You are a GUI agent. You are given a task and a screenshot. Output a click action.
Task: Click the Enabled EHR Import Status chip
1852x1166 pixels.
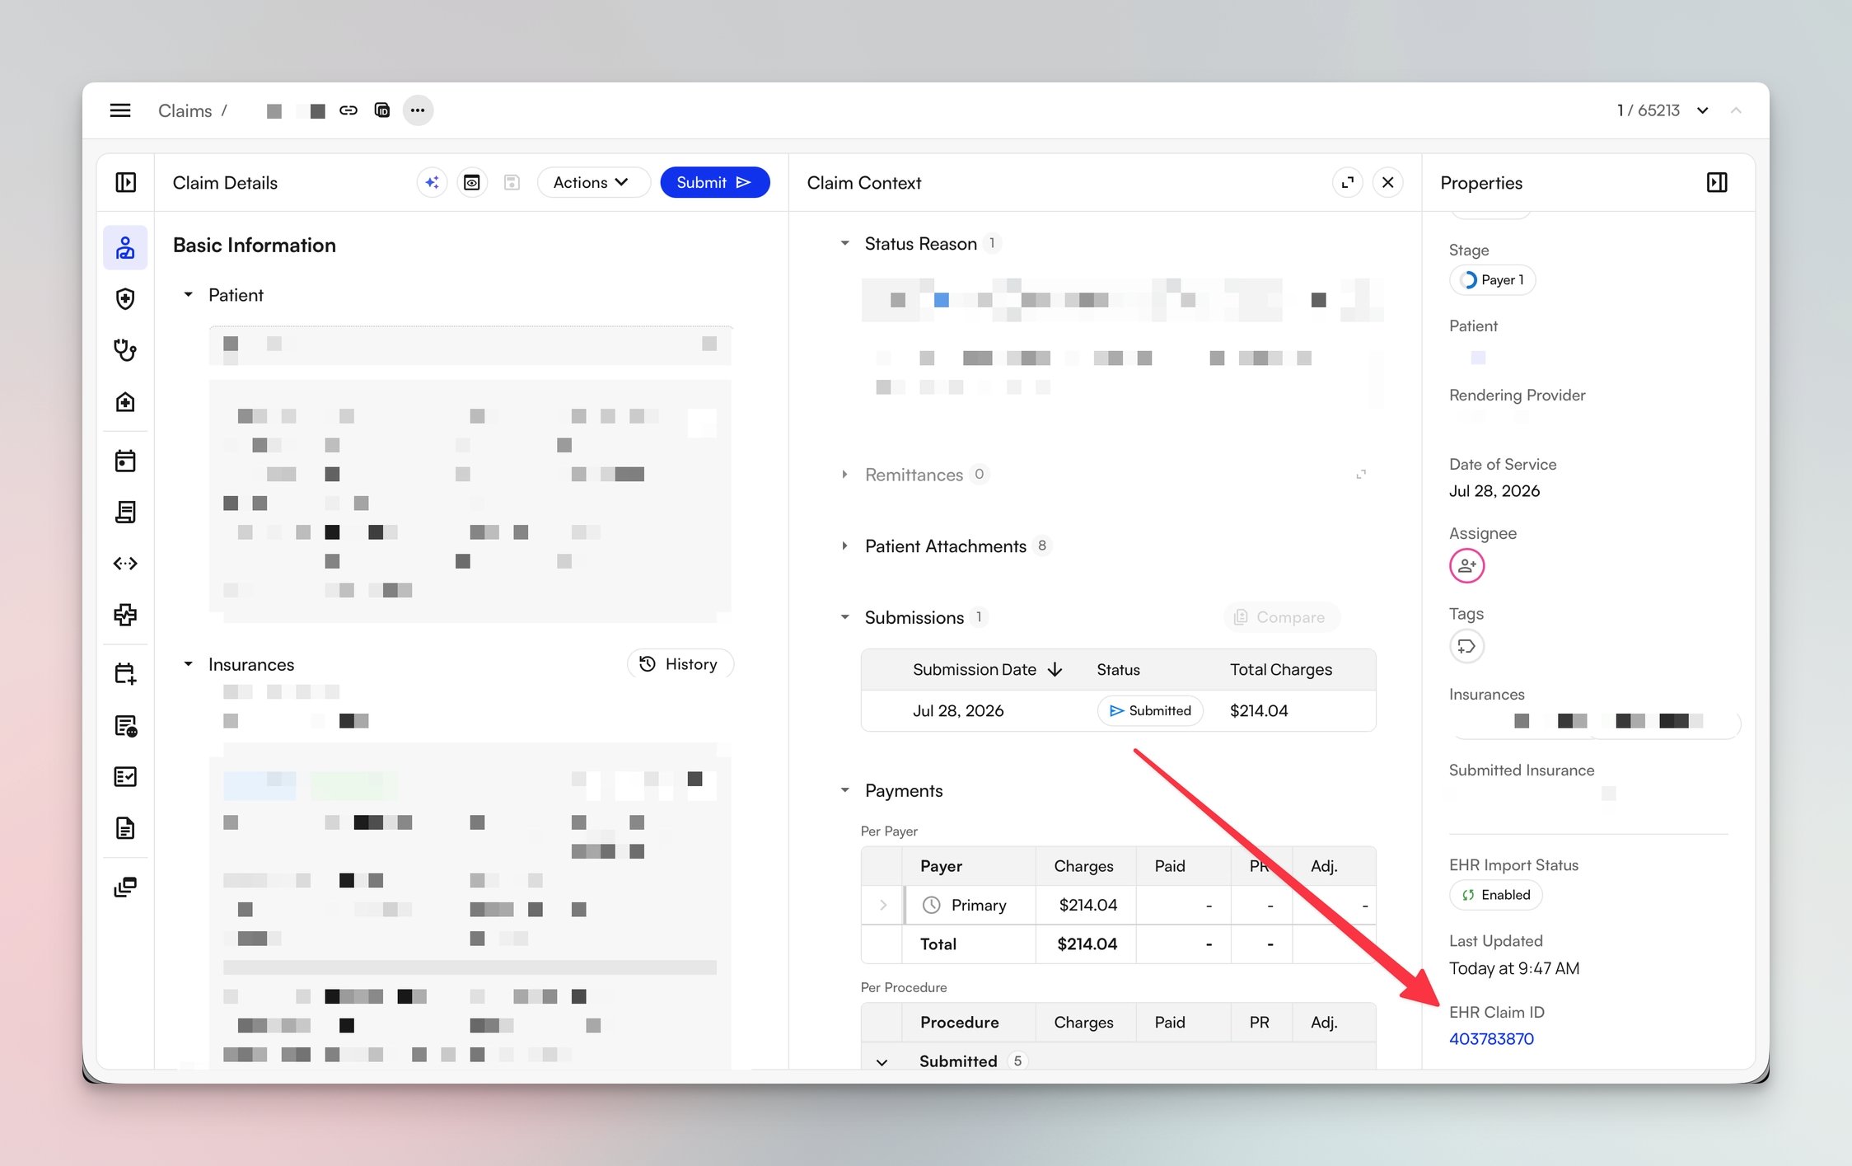[1496, 895]
